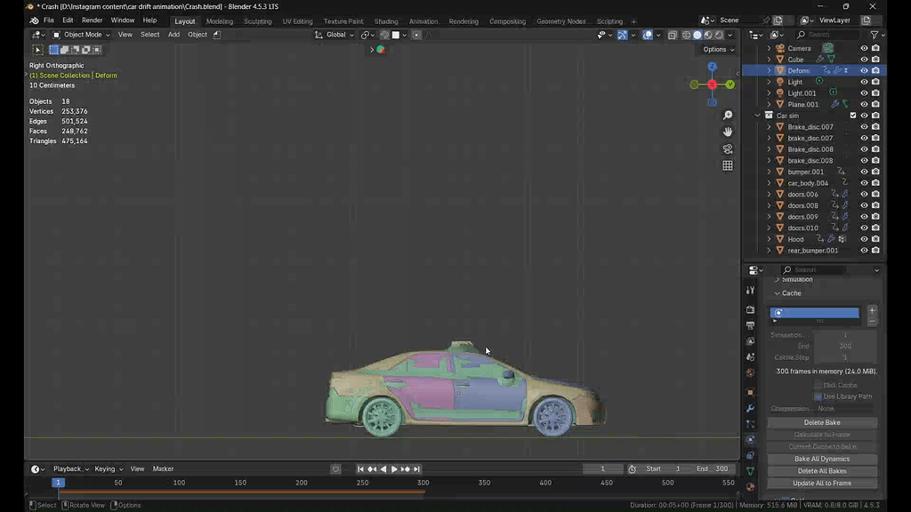
Task: Click the Delete Bake button
Action: [x=822, y=422]
